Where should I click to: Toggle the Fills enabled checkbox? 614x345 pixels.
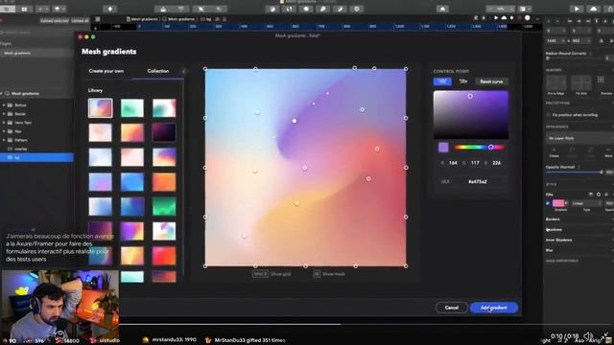click(548, 203)
